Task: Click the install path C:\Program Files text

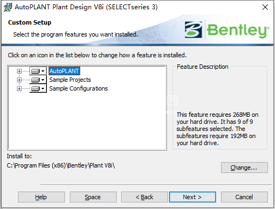Action: (61, 165)
